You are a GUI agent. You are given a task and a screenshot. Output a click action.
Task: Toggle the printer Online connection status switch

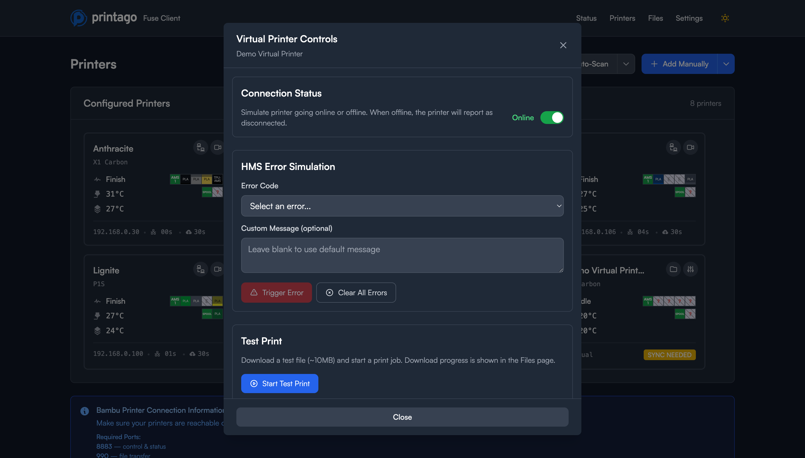click(x=552, y=117)
